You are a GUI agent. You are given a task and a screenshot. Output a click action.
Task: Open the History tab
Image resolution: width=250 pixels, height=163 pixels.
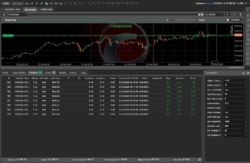coord(62,73)
